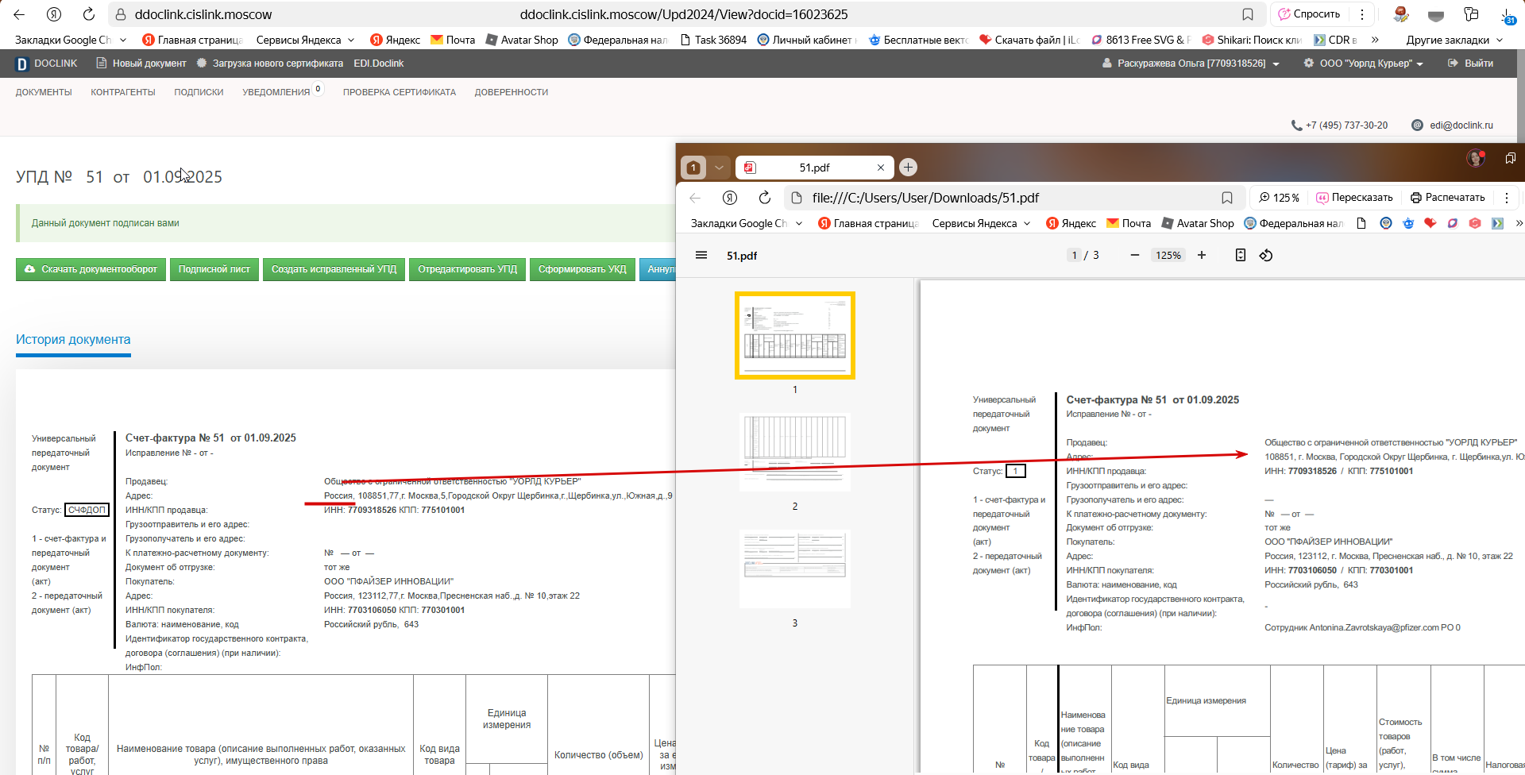Screen dimensions: 1525x775
Task: Open EDI.Doclink link in top bar
Action: click(x=379, y=64)
